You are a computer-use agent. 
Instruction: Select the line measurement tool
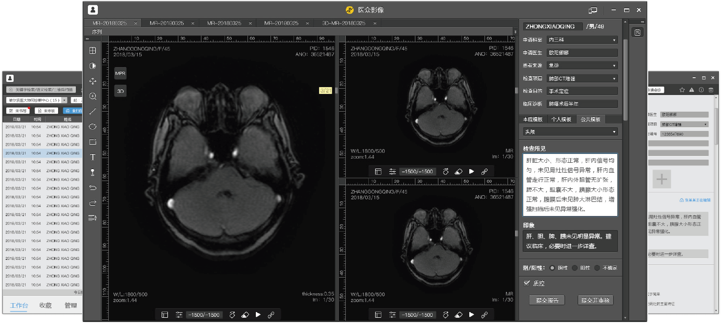click(93, 111)
